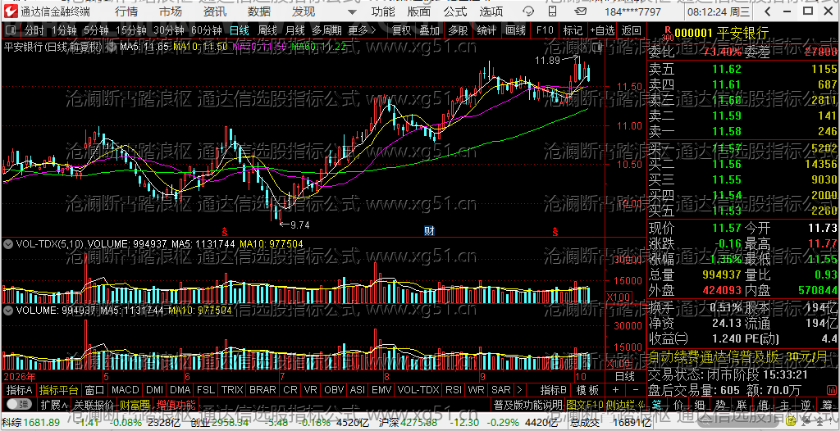Click the 标记 mark button
The image size is (840, 431).
tap(573, 30)
